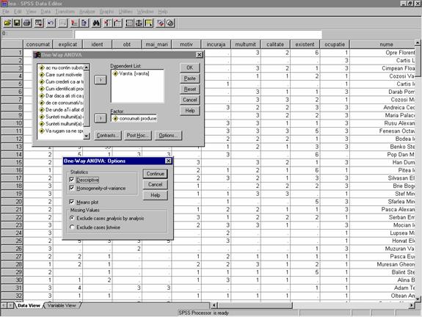Viewport: 422px width, 317px height.
Task: Click arrow button beside Dependent List
Action: click(x=101, y=80)
